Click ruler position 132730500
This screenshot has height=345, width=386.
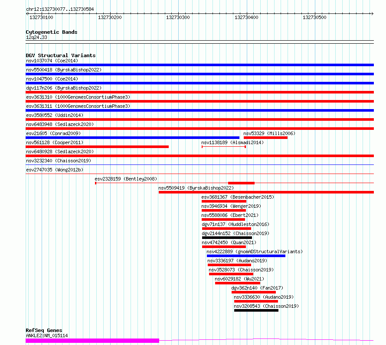(x=314, y=17)
